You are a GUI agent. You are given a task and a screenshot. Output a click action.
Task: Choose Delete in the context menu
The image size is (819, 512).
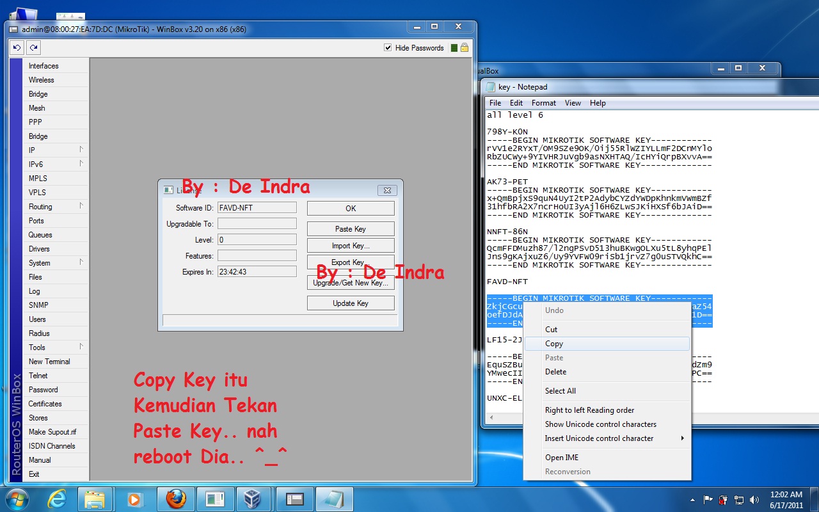[x=607, y=372]
